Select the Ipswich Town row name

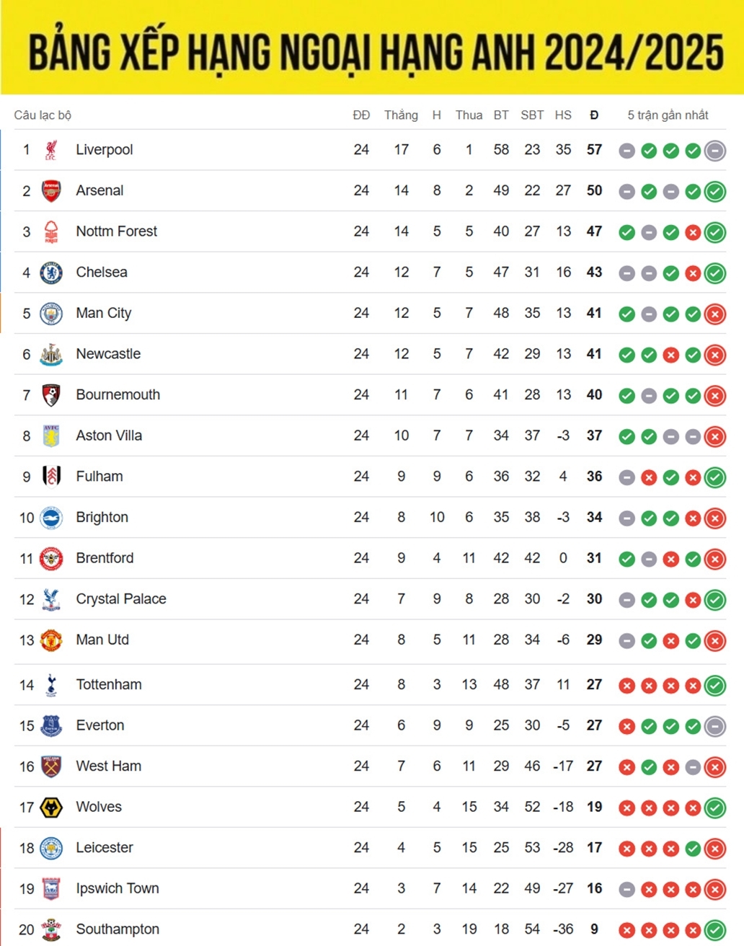tap(118, 889)
